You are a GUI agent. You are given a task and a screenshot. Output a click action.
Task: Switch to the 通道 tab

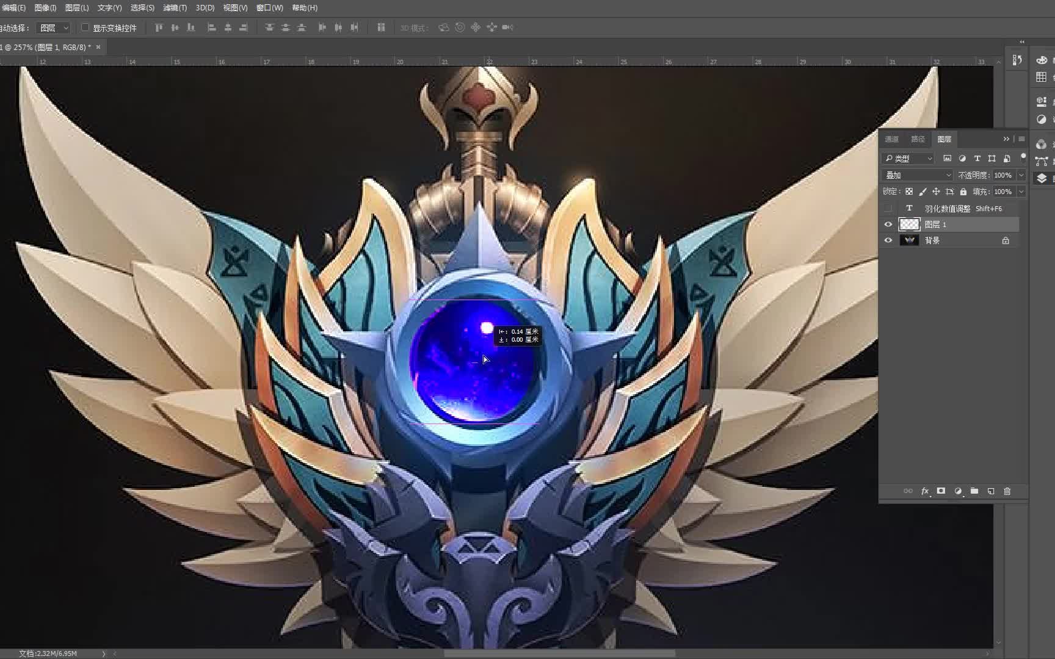point(892,139)
